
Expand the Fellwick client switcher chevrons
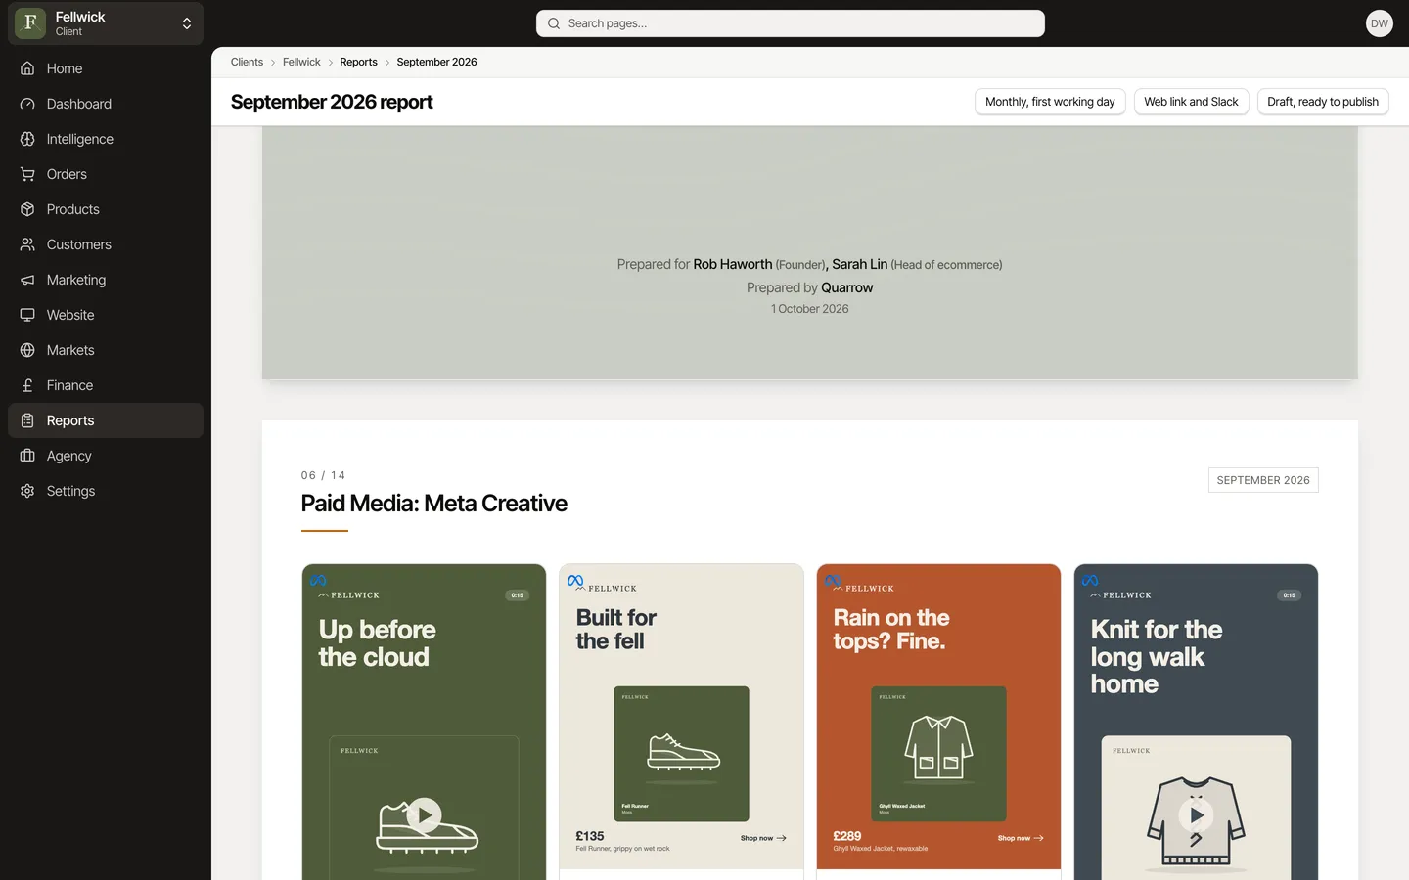click(187, 23)
